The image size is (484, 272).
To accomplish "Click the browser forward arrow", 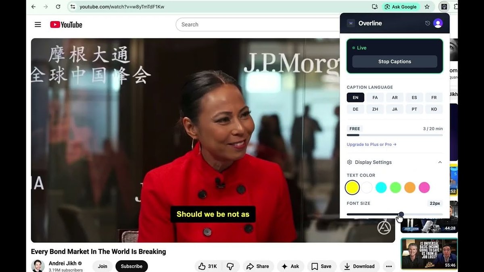I will point(46,7).
